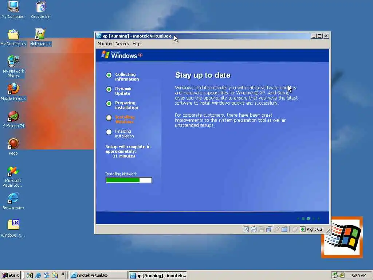Click the CD/DVD-ROM status icon
This screenshot has width=373, height=280.
(x=254, y=229)
